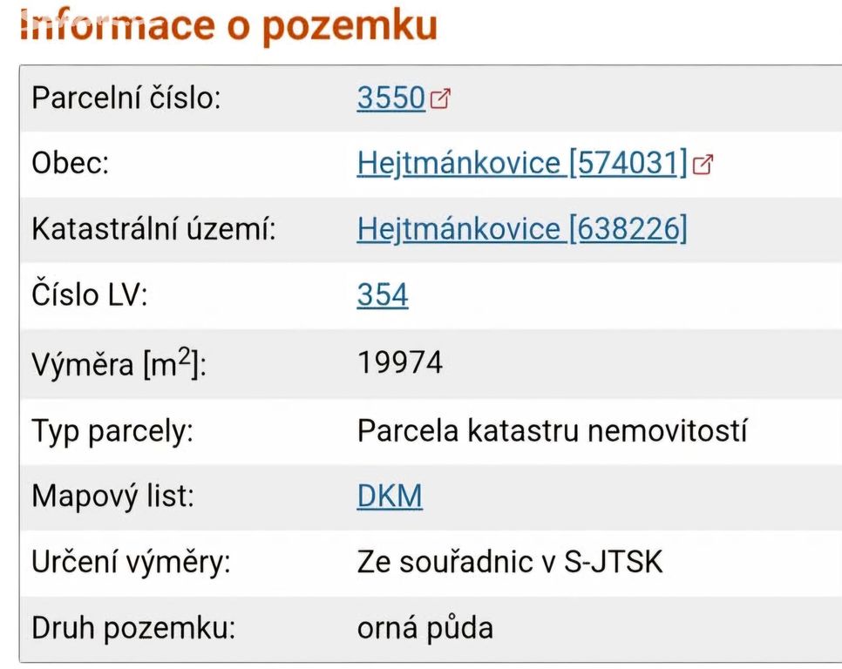Click the Parcela katastru nemovitostí text
The height and width of the screenshot is (669, 842).
coord(552,431)
